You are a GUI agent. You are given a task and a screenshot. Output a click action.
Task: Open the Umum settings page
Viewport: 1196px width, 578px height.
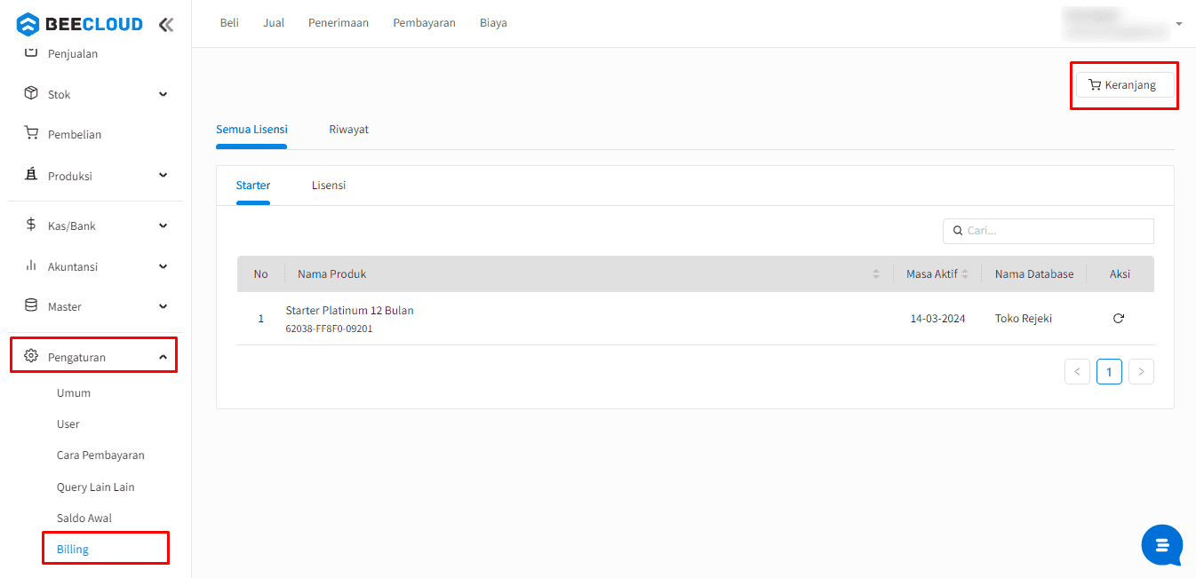tap(74, 393)
